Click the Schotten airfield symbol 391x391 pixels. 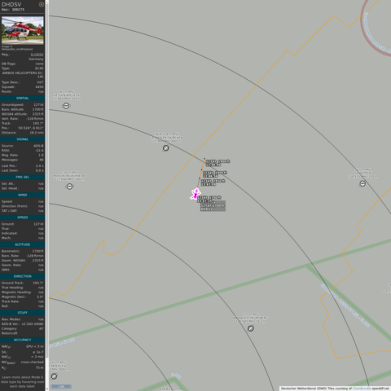(362, 184)
